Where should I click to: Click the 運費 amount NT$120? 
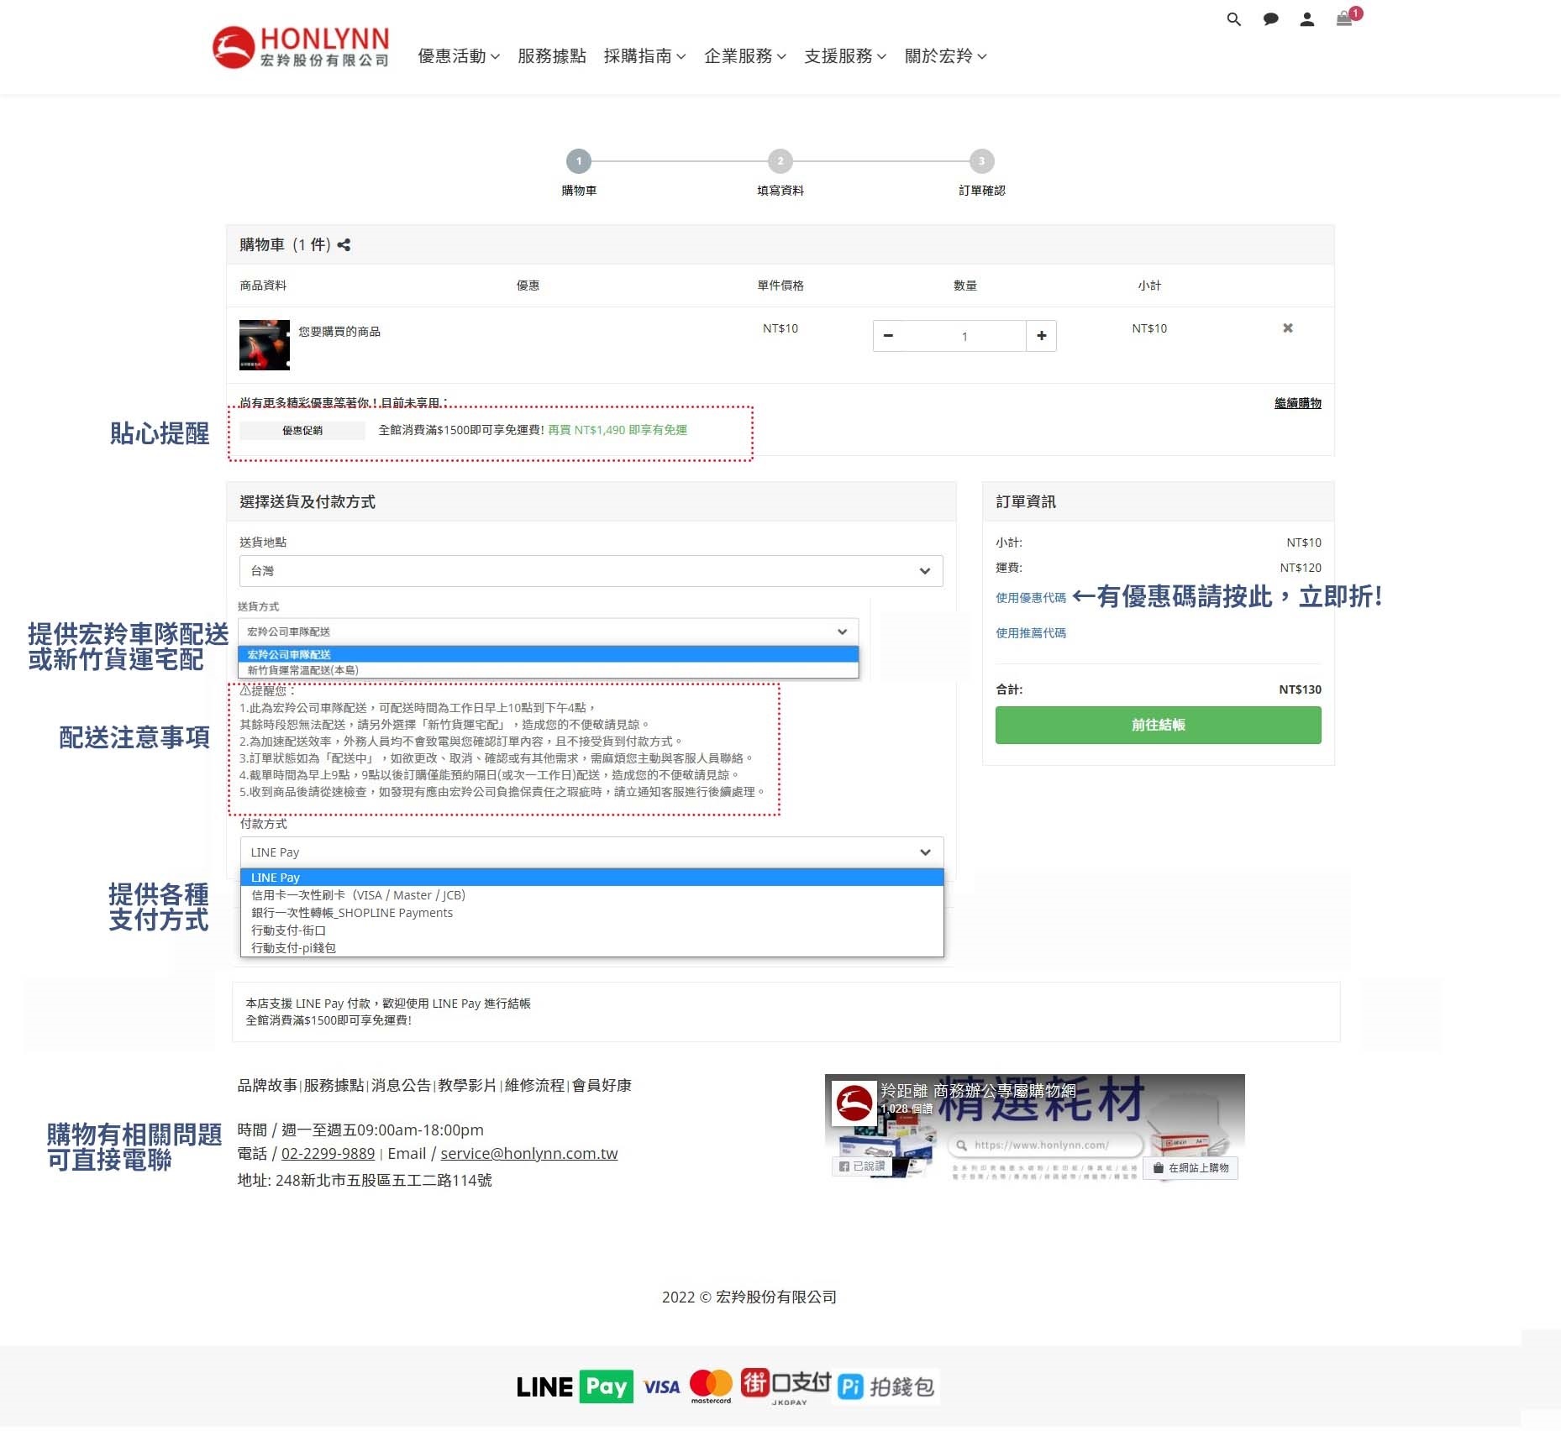[x=1301, y=568]
